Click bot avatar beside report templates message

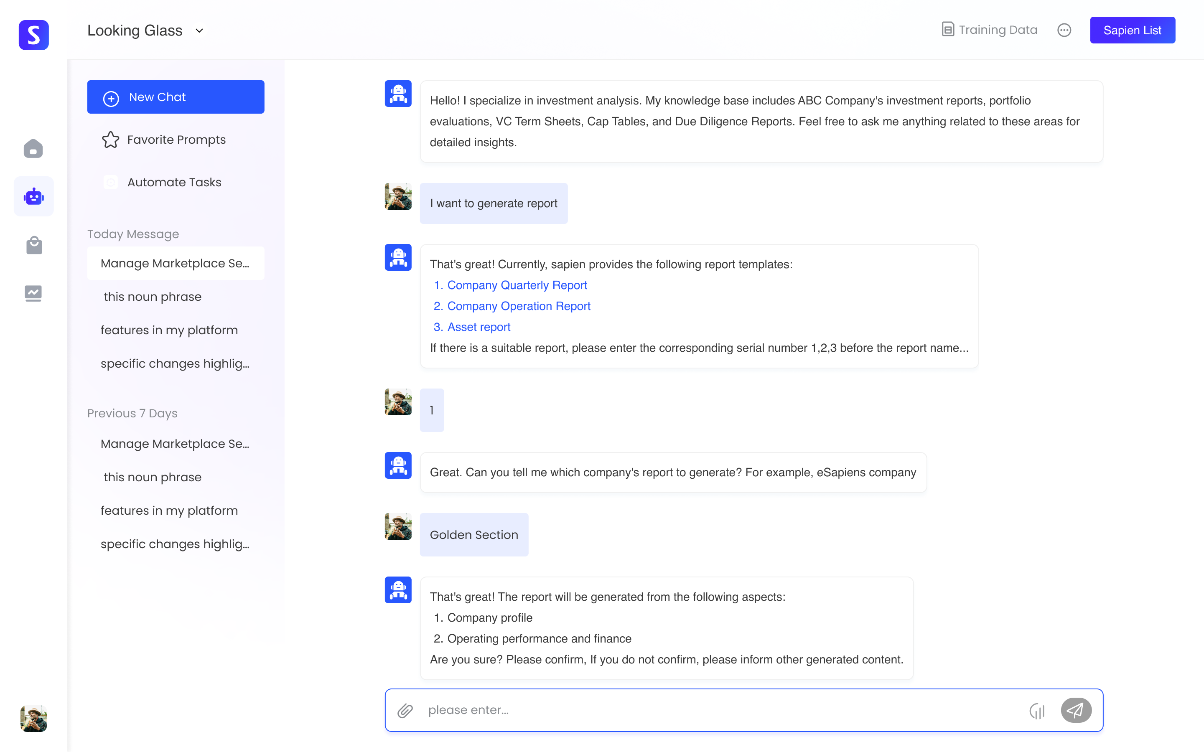(x=398, y=257)
